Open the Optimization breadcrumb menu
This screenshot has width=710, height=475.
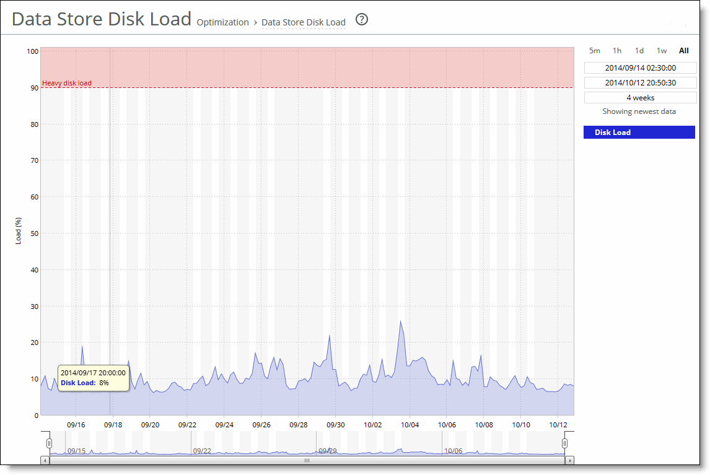point(222,22)
